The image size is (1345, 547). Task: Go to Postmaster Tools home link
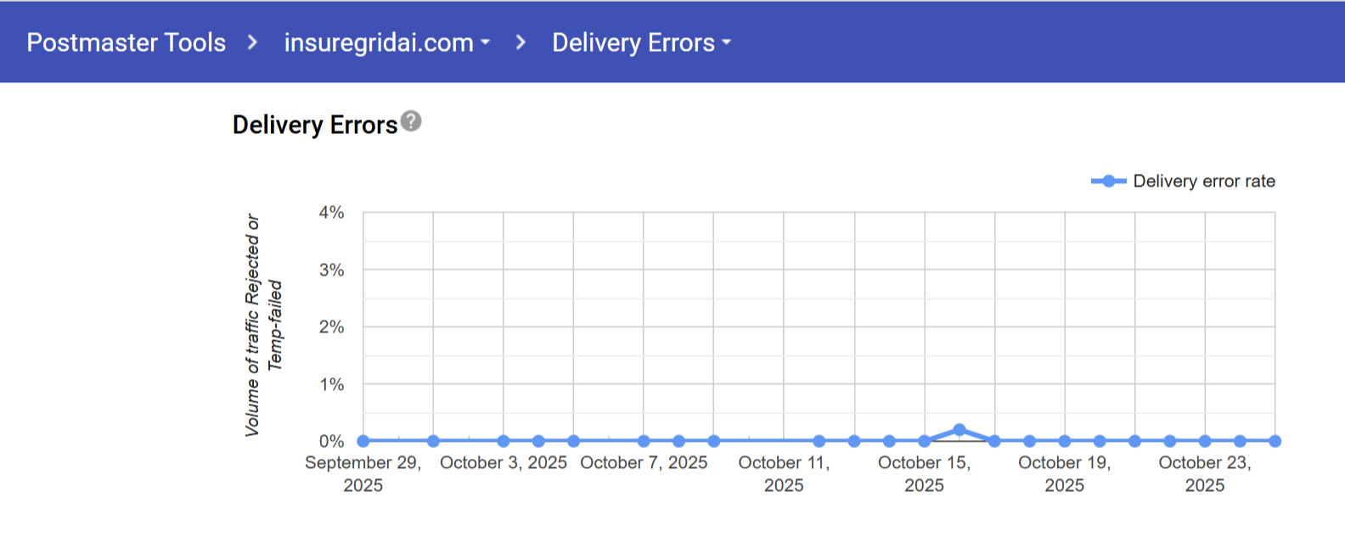coord(126,42)
